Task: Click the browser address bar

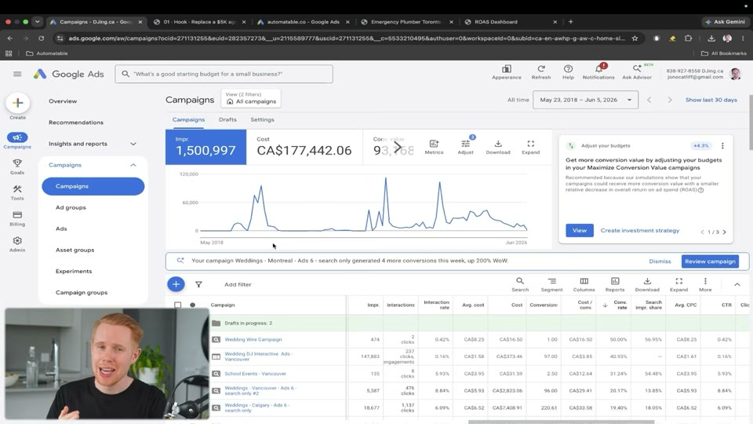Action: point(346,38)
